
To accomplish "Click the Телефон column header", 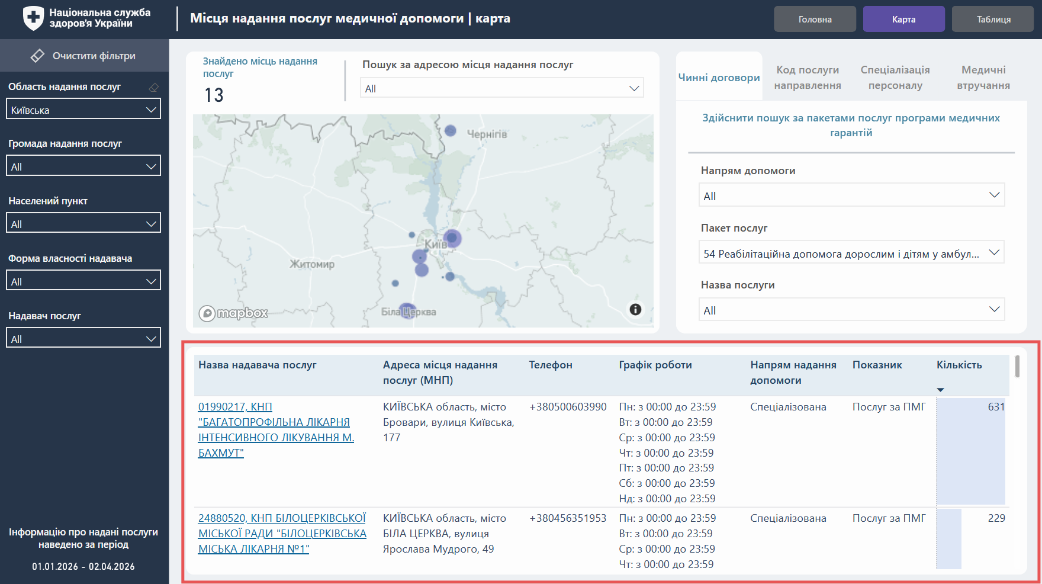I will [551, 365].
